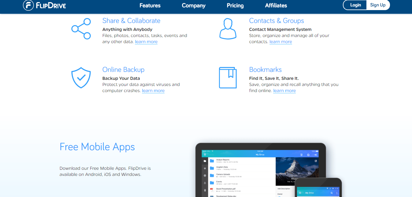
Task: Tap the open-external icon on mountain photo
Action: pos(316,161)
